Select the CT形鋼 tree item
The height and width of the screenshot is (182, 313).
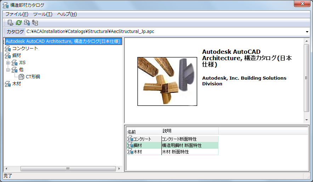pos(33,76)
